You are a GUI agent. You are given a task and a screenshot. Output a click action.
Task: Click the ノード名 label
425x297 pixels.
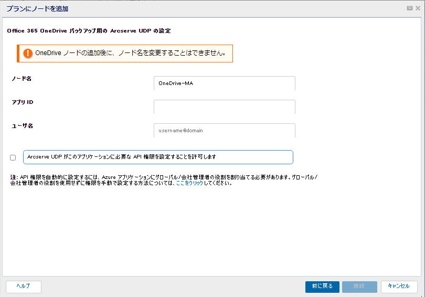22,79
